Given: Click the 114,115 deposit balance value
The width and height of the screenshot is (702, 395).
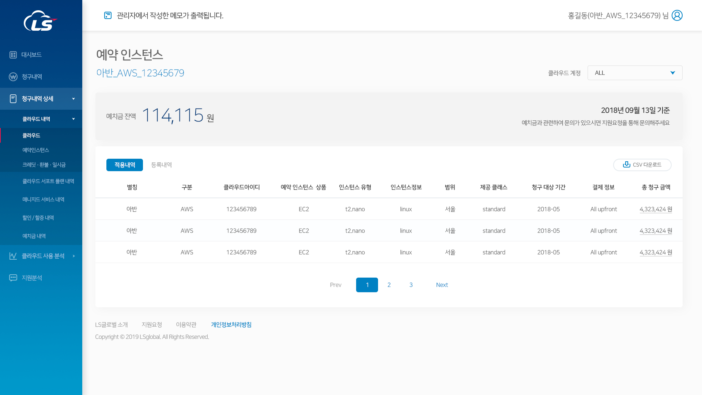Looking at the screenshot, I should tap(173, 115).
